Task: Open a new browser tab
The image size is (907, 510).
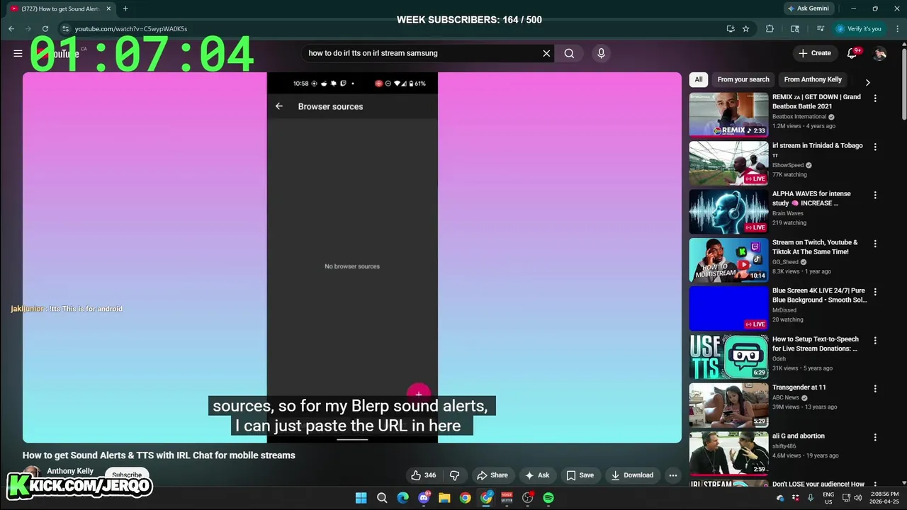Action: tap(125, 8)
